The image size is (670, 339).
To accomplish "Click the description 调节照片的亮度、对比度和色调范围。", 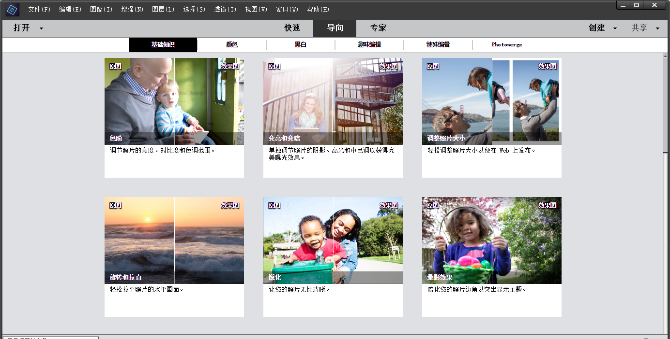I will pyautogui.click(x=163, y=151).
